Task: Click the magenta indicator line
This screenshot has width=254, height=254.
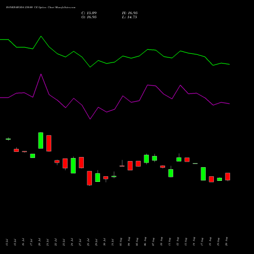Action: (115, 109)
